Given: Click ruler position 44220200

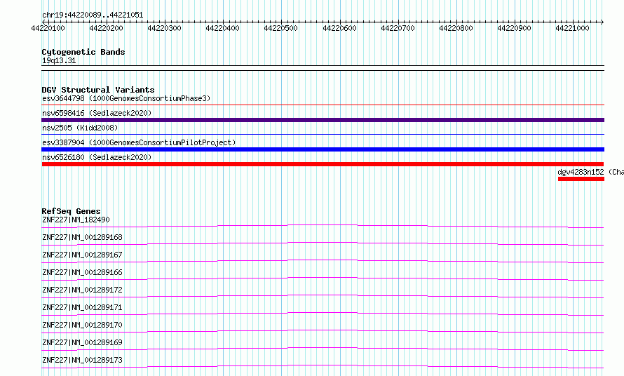Looking at the screenshot, I should 107,28.
